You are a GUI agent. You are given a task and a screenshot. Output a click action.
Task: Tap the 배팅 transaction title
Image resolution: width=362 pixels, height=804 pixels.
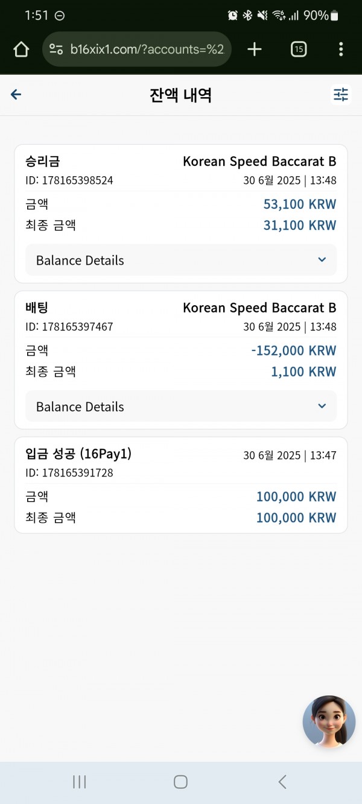tap(37, 308)
